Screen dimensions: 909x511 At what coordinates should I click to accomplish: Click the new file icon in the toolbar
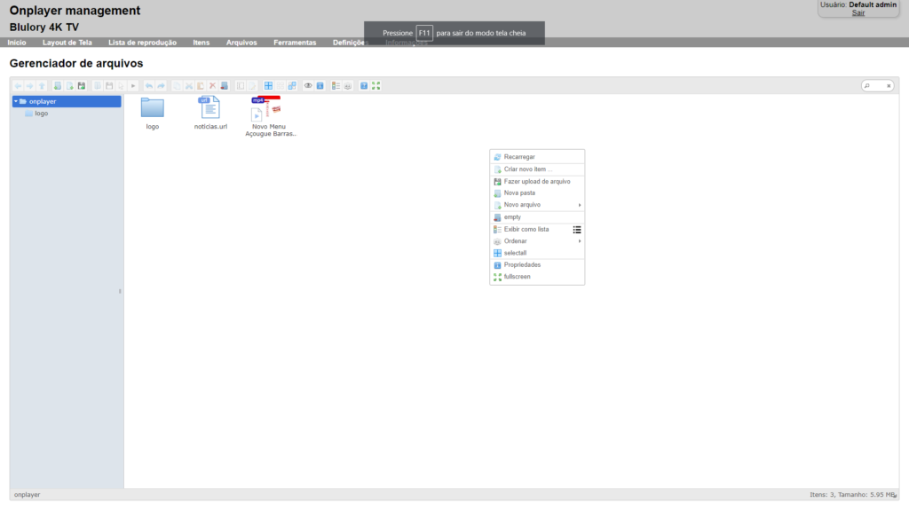pos(69,86)
